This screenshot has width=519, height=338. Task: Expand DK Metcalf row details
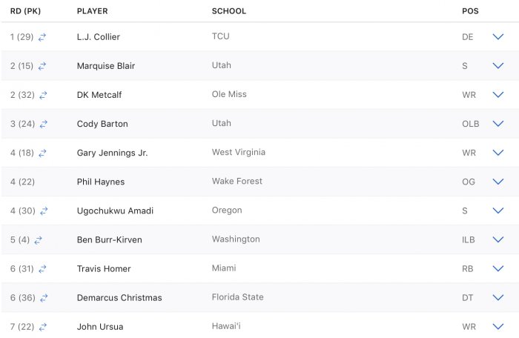pyautogui.click(x=497, y=95)
